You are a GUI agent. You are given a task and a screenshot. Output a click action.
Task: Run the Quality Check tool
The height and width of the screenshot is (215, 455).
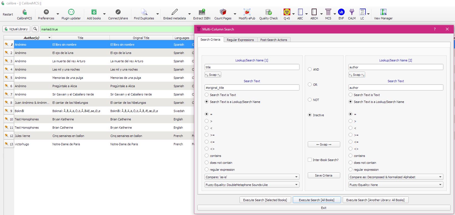(x=268, y=12)
